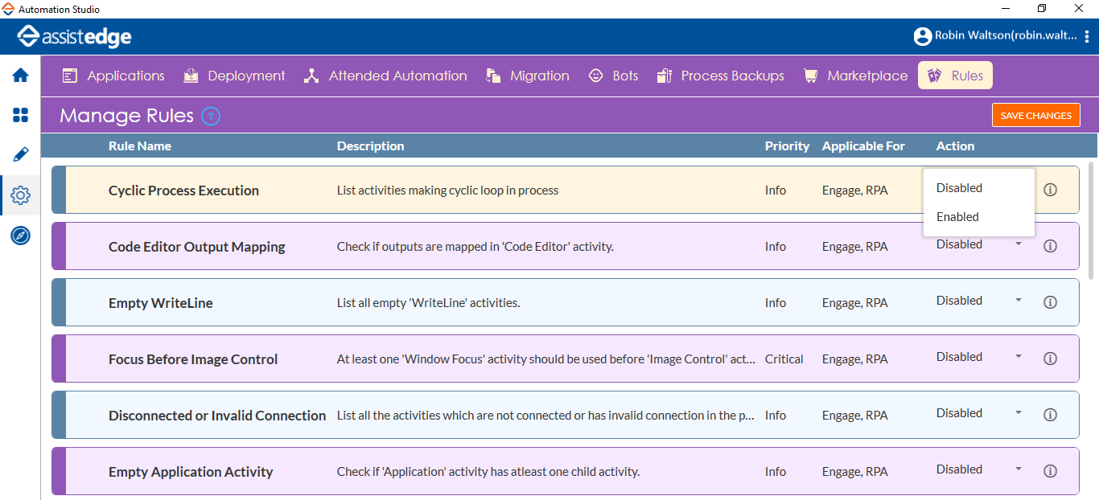
Task: Click the vertical scrollbar of rules list
Action: tap(1091, 221)
